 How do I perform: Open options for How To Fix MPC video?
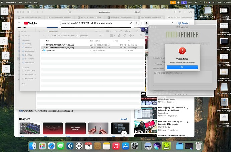tap(188, 122)
